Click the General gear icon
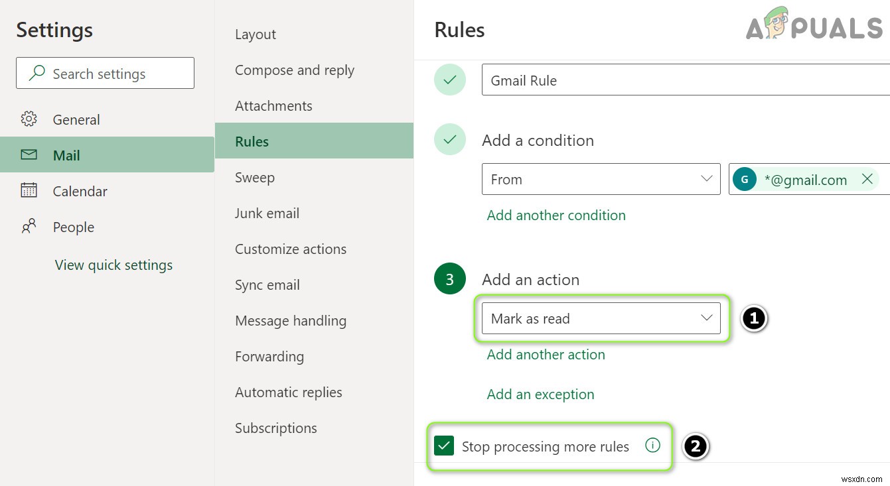 (29, 119)
